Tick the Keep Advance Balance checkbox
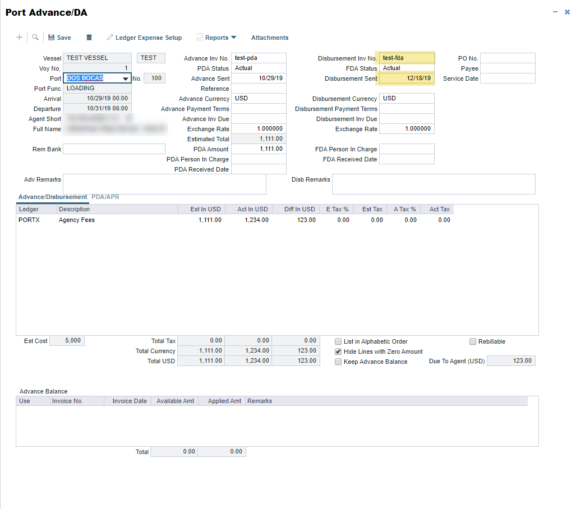The width and height of the screenshot is (576, 509). point(338,362)
